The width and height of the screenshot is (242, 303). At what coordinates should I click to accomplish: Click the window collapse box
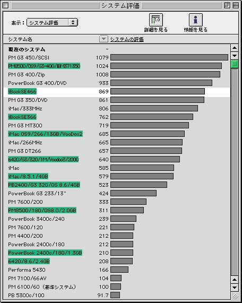click(x=236, y=5)
